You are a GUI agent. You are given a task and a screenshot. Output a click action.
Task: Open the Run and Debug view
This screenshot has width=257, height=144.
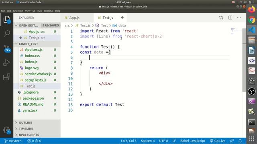6,62
